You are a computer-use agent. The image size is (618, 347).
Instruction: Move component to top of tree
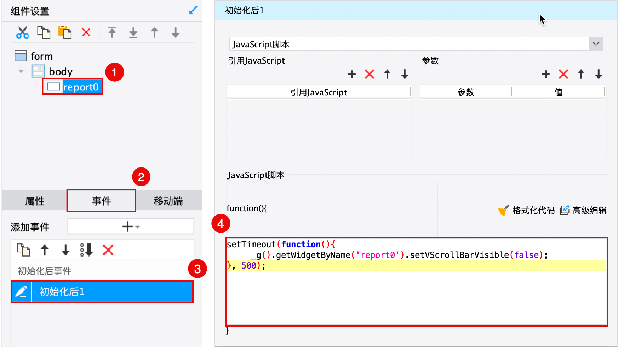(x=112, y=33)
